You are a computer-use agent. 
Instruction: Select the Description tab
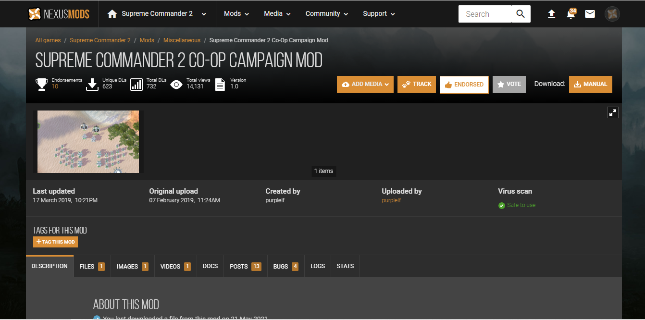50,266
